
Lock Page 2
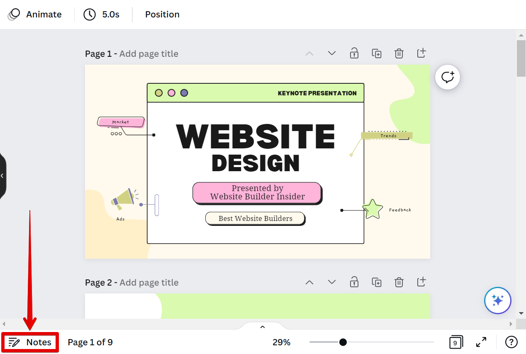click(354, 282)
